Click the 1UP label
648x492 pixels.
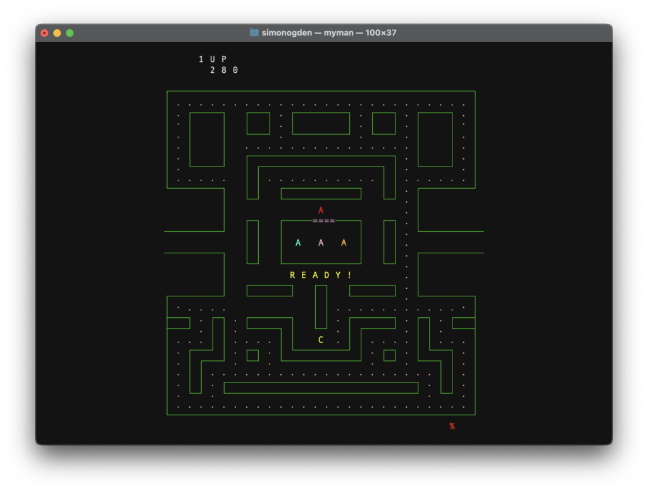213,59
